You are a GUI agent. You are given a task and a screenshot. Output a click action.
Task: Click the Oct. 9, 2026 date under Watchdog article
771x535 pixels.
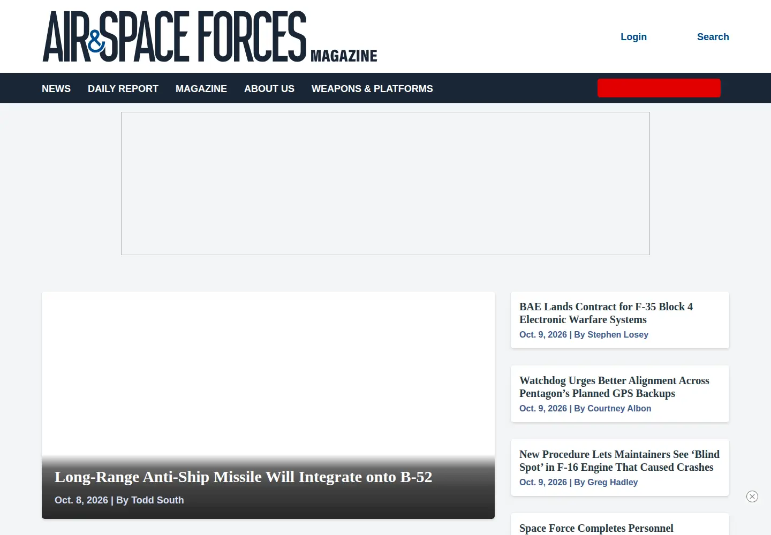click(543, 408)
